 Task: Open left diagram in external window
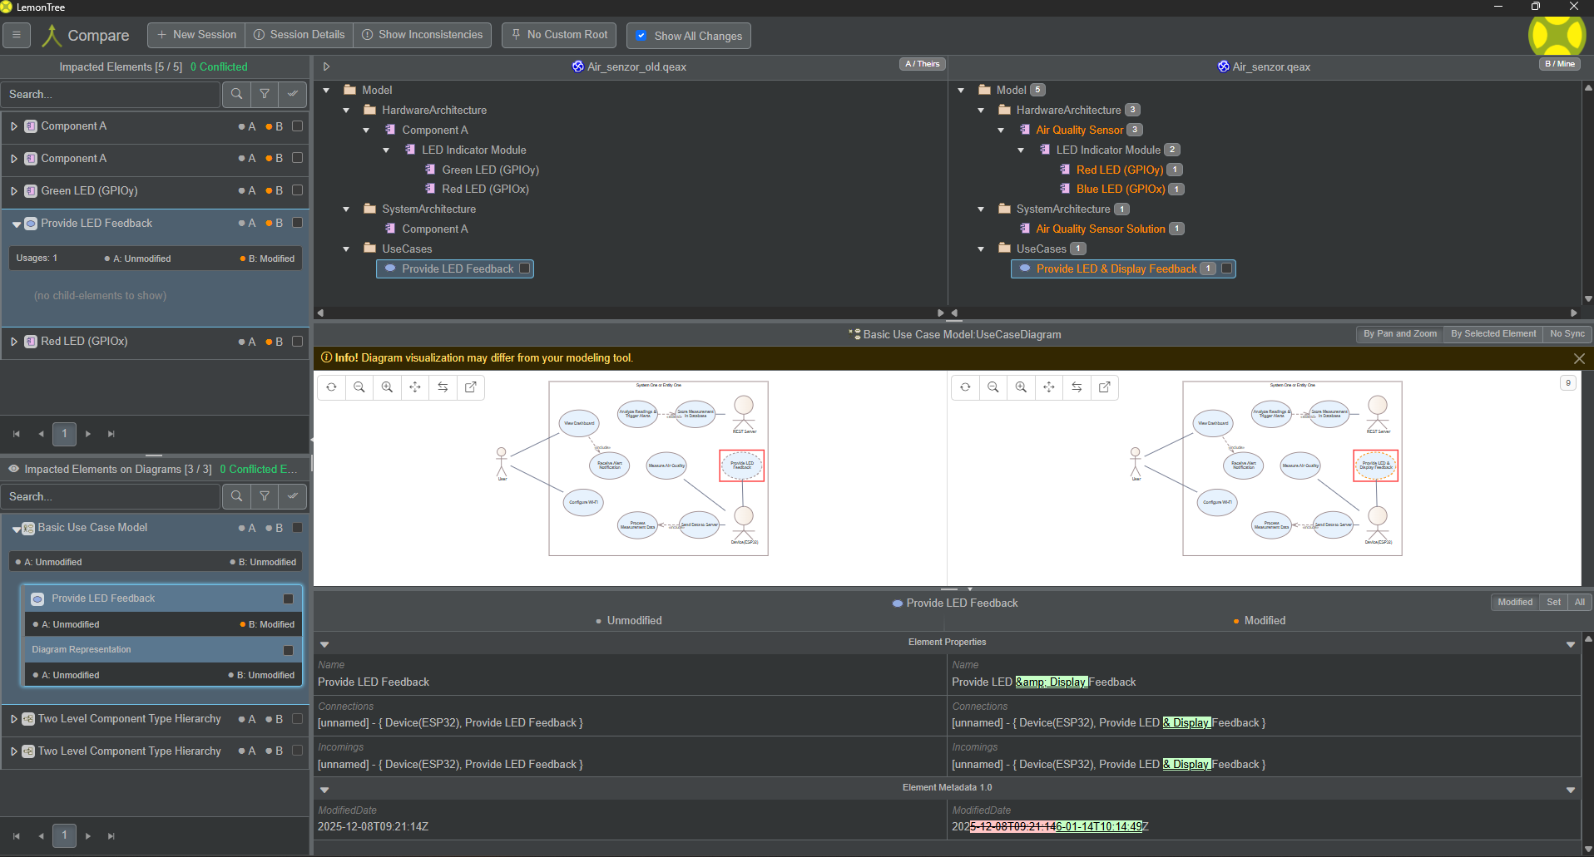(471, 387)
